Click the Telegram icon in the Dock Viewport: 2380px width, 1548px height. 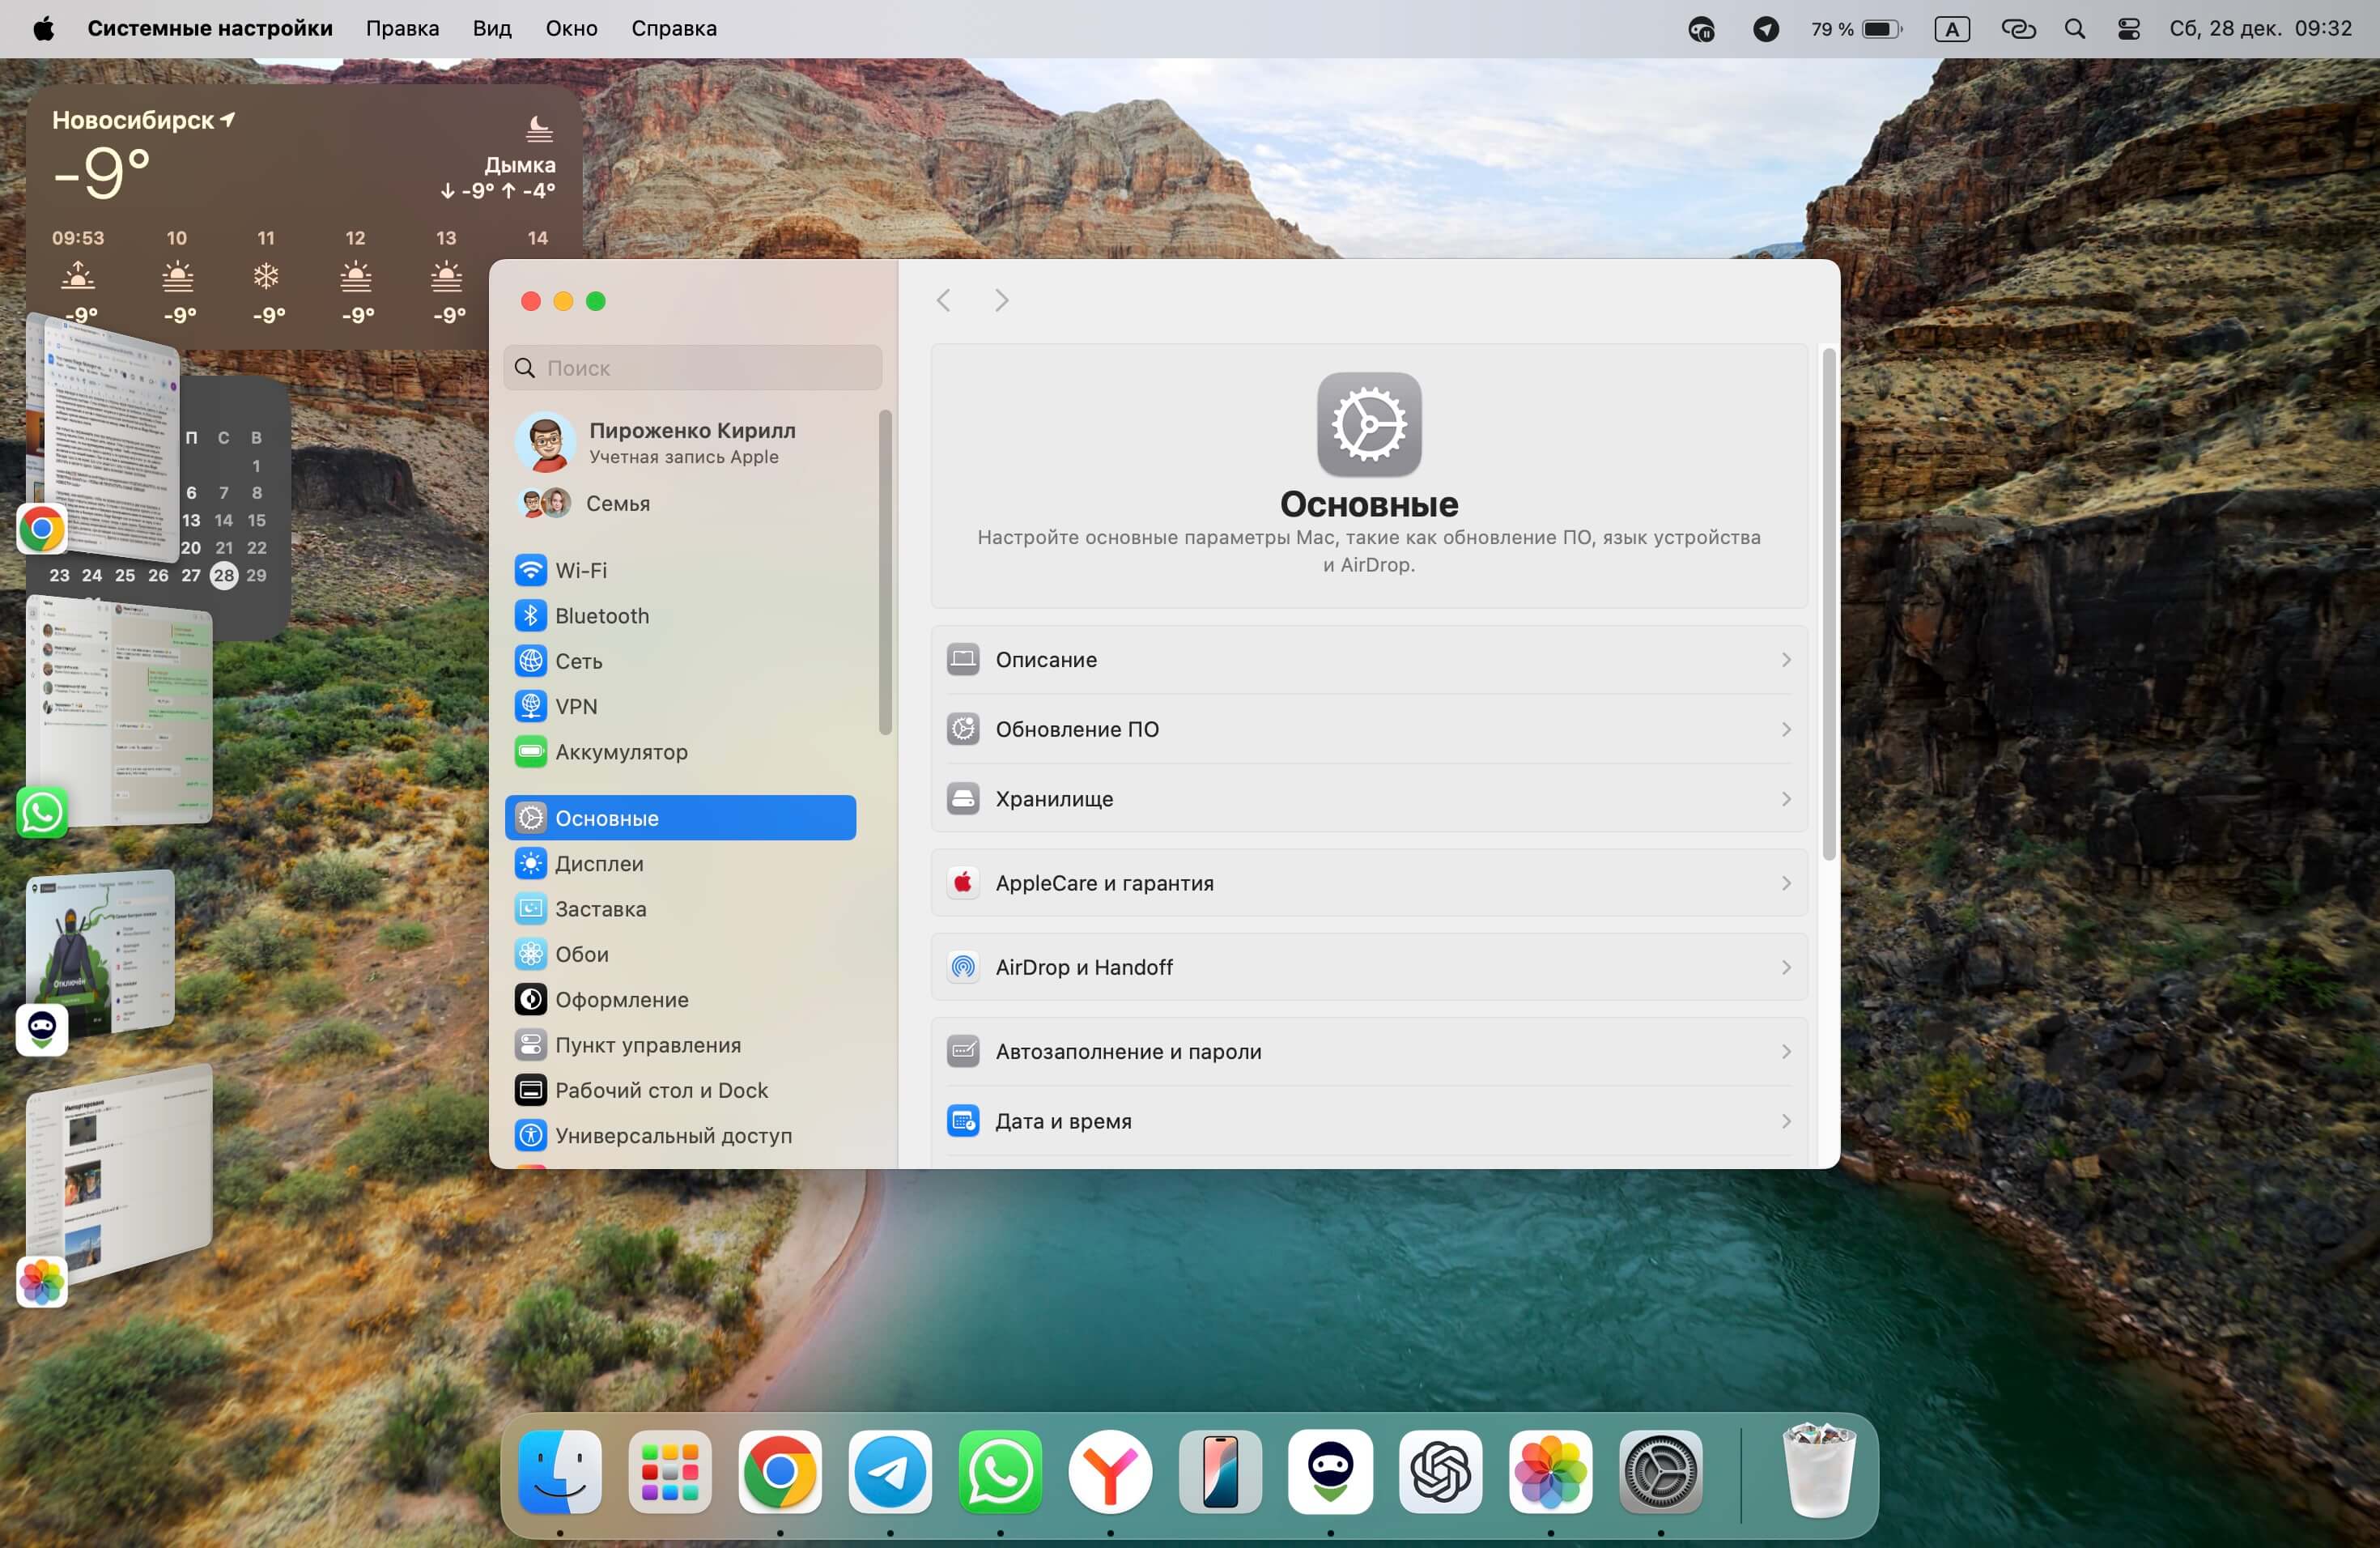[x=889, y=1472]
